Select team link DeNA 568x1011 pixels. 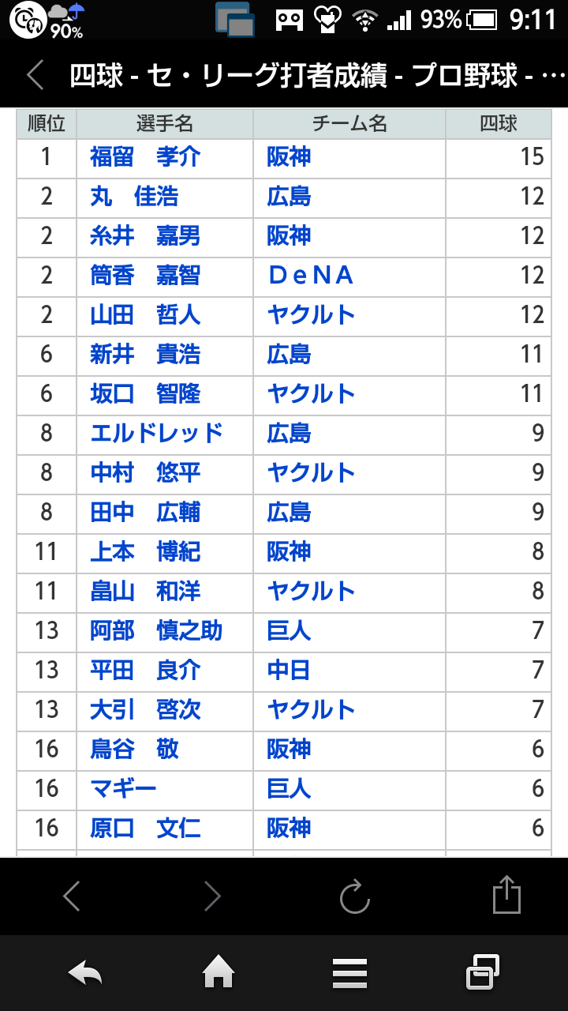(x=310, y=275)
